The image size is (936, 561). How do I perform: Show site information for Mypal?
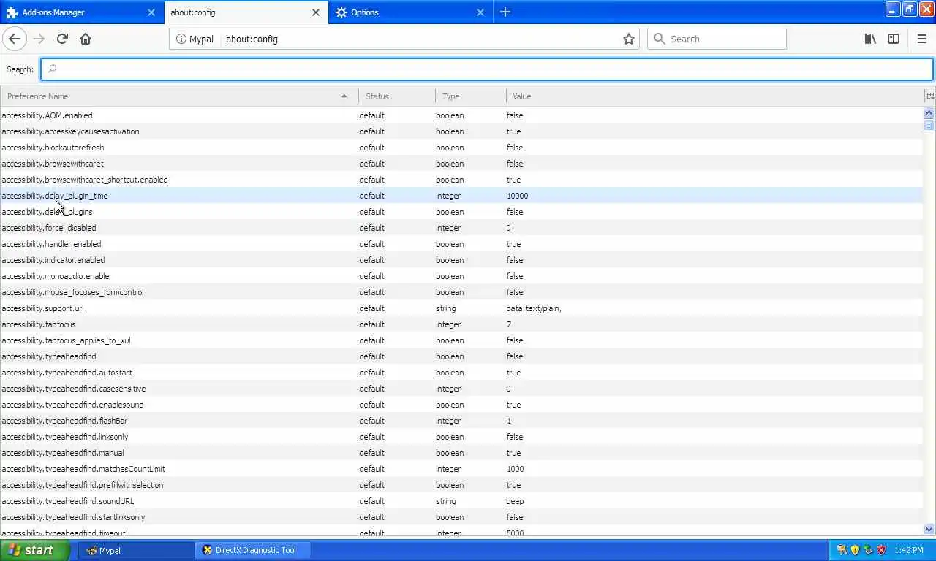tap(195, 39)
